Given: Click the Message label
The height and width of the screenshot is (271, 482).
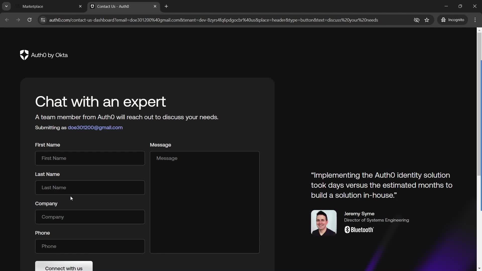Looking at the screenshot, I should tap(160, 145).
